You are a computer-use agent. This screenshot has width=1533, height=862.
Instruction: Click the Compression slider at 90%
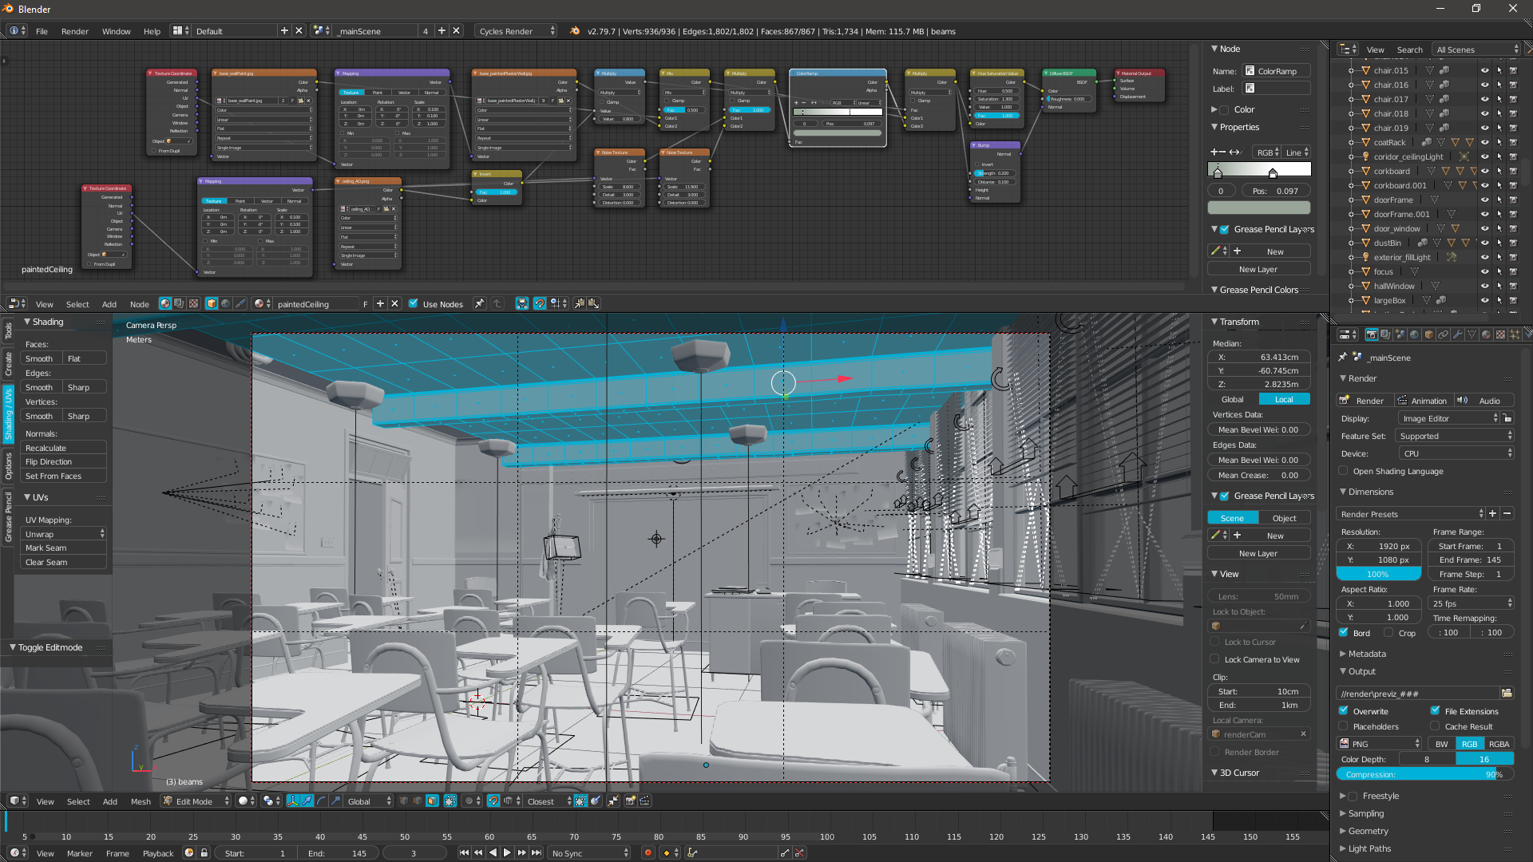1425,774
